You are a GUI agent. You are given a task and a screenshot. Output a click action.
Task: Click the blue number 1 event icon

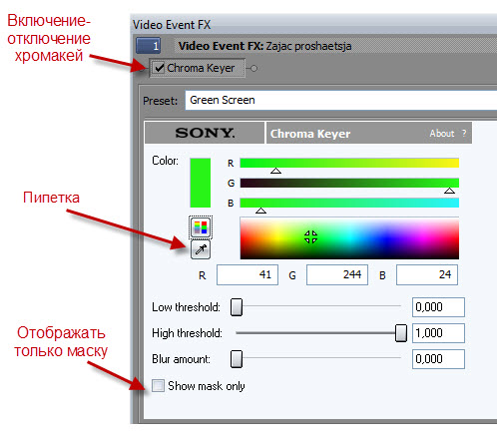[148, 46]
